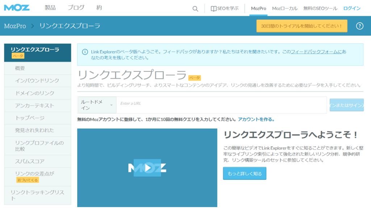Click MozPro in the breadcrumb
The height and width of the screenshot is (210, 371).
coord(15,26)
